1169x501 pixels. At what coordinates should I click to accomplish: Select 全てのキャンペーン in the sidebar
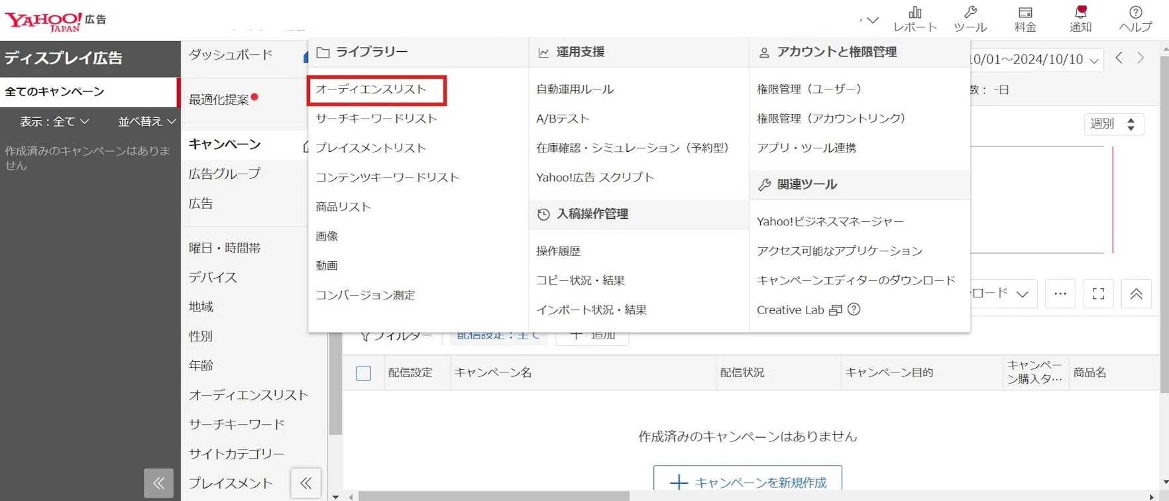coord(89,92)
